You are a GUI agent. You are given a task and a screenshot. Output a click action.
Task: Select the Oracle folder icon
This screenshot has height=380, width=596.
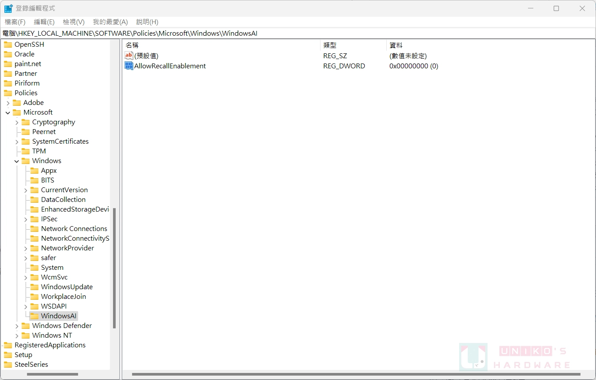click(x=8, y=54)
